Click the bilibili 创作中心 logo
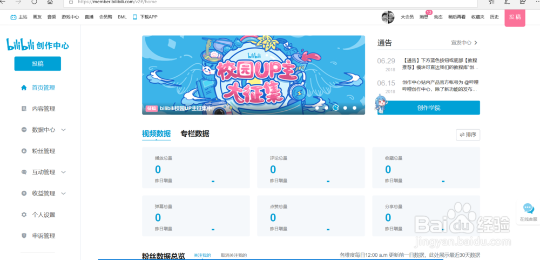 pyautogui.click(x=38, y=44)
